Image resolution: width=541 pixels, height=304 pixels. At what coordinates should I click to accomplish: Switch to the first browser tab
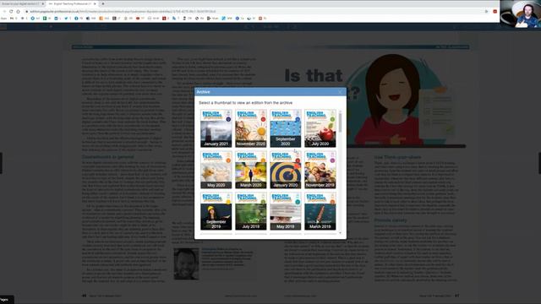coord(20,3)
